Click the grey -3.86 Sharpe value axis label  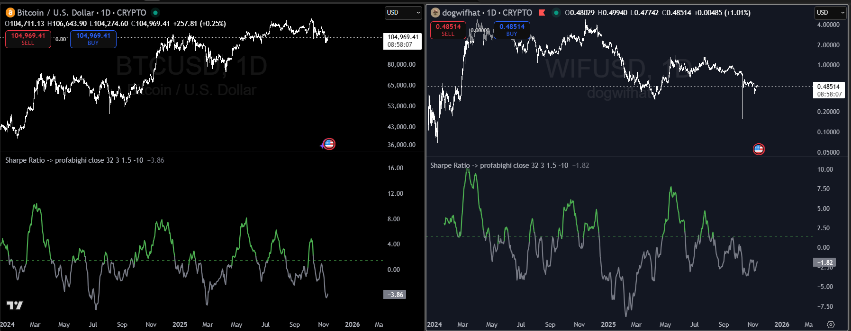point(395,295)
